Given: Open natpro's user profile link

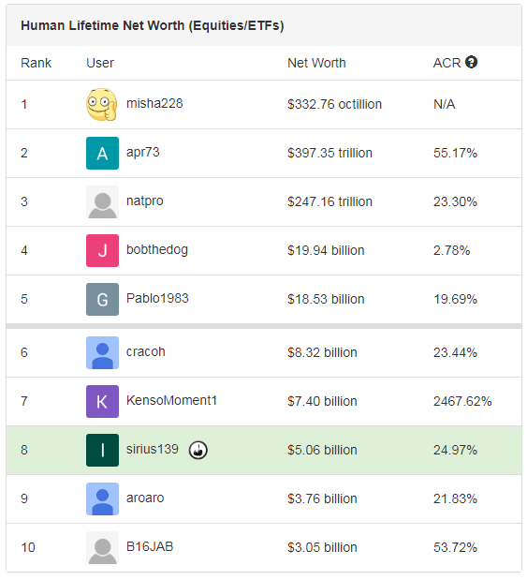Looking at the screenshot, I should coord(145,201).
